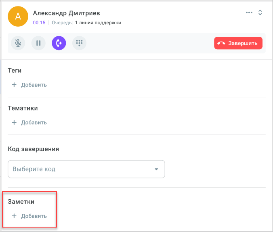
Task: Open the dial pad
Action: [x=79, y=43]
